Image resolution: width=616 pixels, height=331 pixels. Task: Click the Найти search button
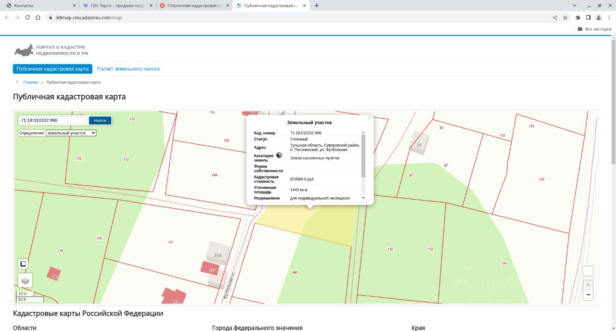click(x=100, y=120)
